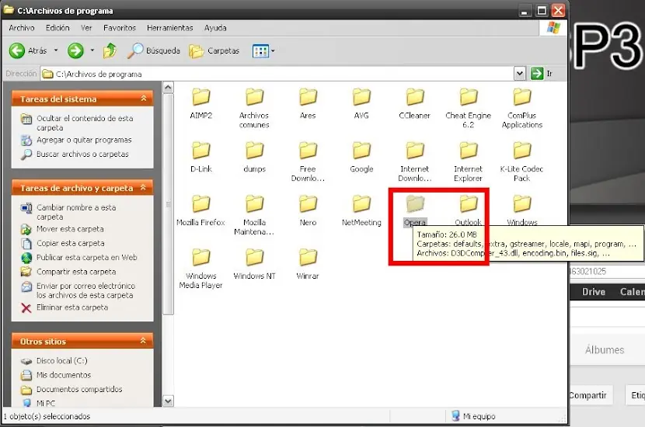Image resolution: width=645 pixels, height=427 pixels.
Task: Open the Búsqueda search tool
Action: [x=153, y=50]
